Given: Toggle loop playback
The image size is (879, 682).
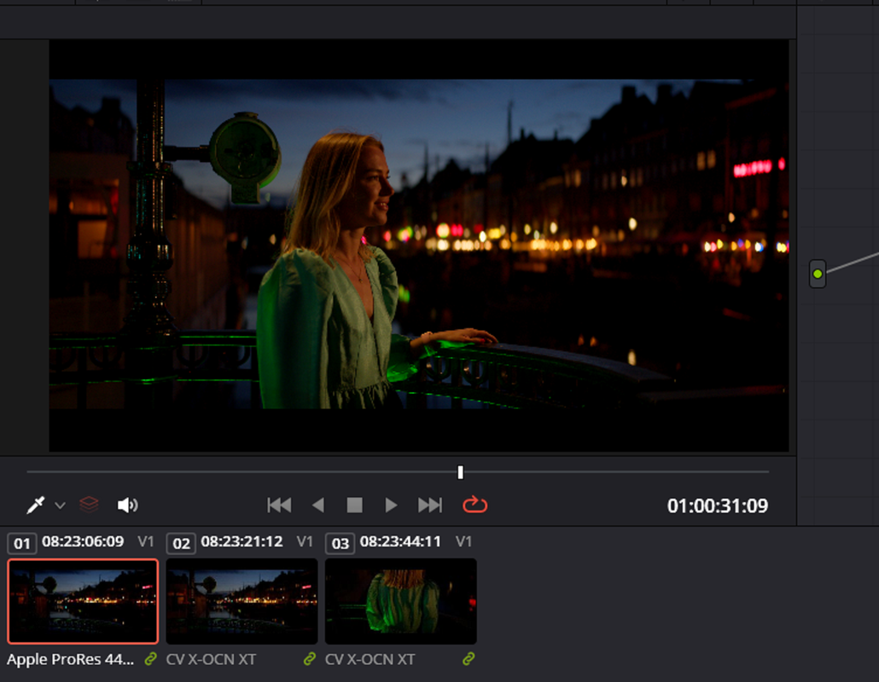Looking at the screenshot, I should [x=474, y=505].
